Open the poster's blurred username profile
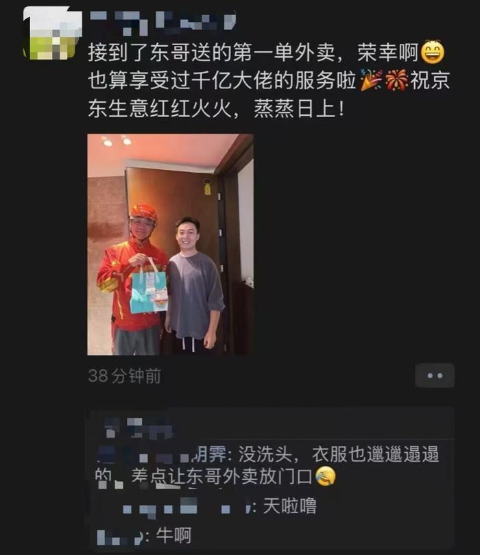The image size is (480, 555). point(163,22)
